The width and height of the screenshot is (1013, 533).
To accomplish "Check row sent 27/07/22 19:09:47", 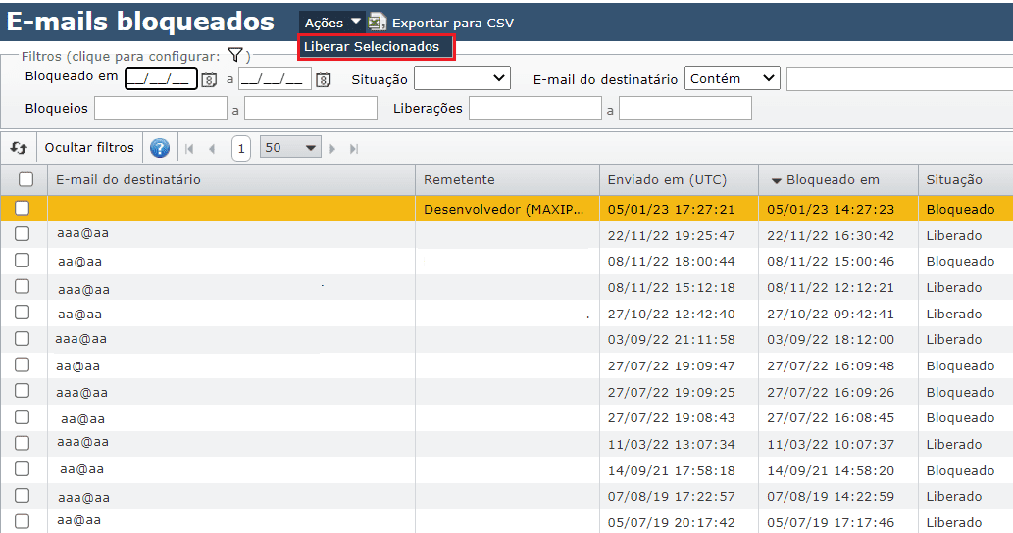I will 22,364.
